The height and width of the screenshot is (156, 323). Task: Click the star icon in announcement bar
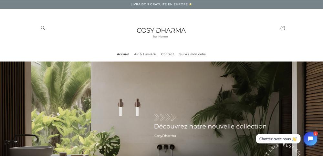tap(190, 4)
